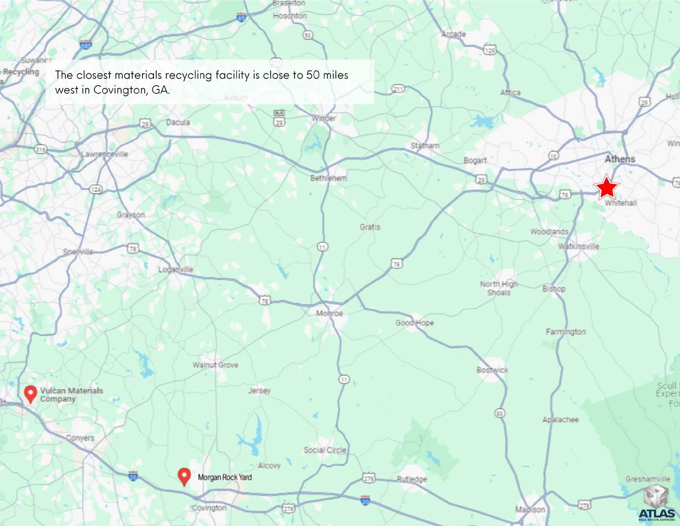Click the Morgan Rock Yard text label
Viewport: 680px width, 526px height.
click(x=225, y=477)
